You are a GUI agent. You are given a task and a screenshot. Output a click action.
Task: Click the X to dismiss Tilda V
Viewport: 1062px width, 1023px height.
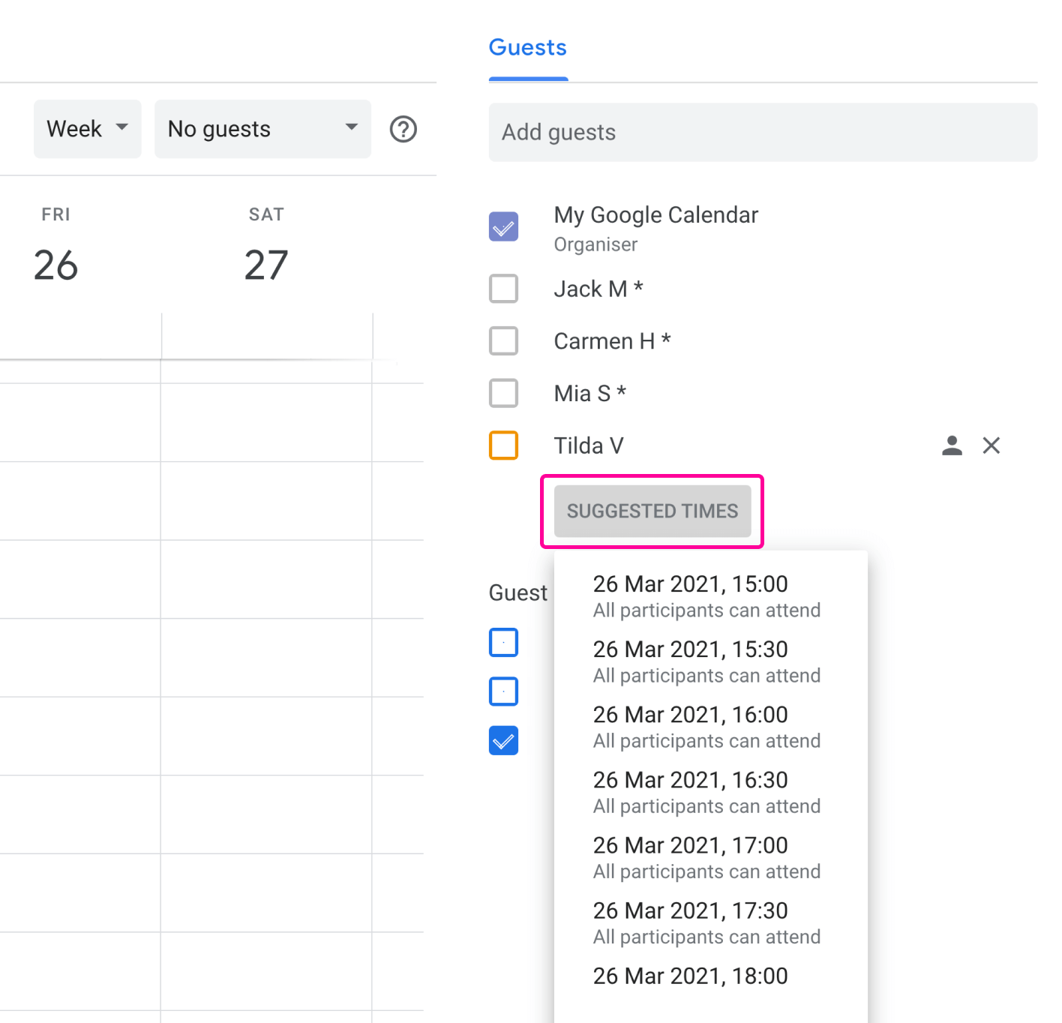pyautogui.click(x=991, y=445)
